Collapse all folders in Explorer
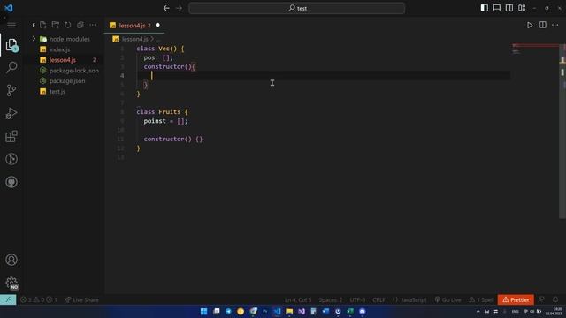The width and height of the screenshot is (566, 318). click(x=80, y=25)
